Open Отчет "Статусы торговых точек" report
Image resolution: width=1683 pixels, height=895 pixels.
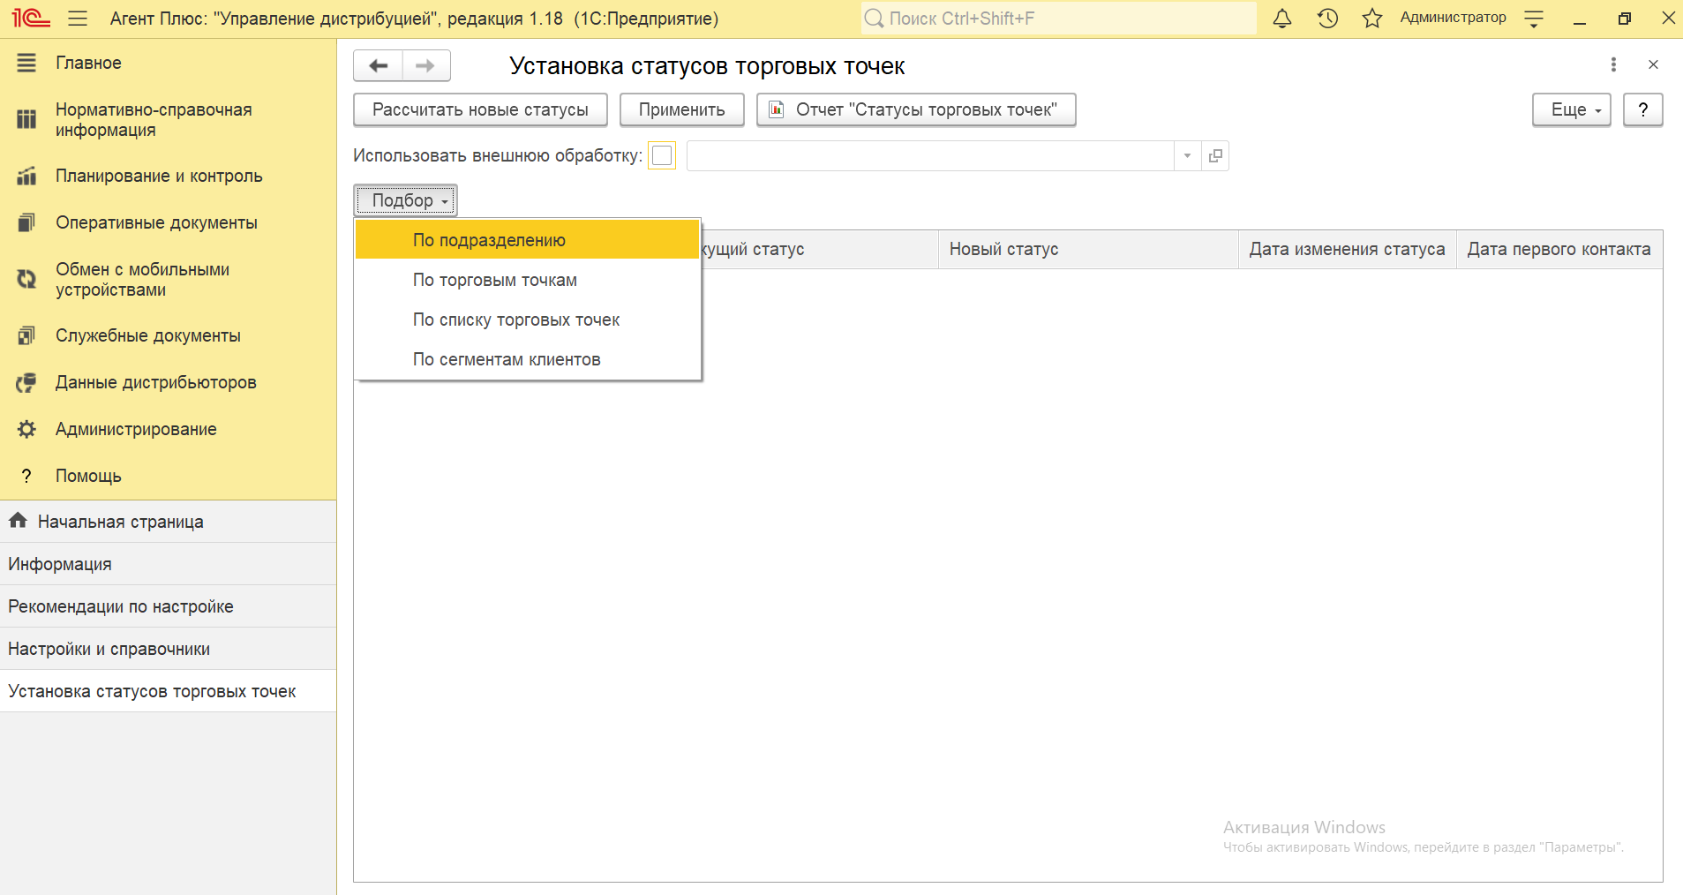coord(915,110)
